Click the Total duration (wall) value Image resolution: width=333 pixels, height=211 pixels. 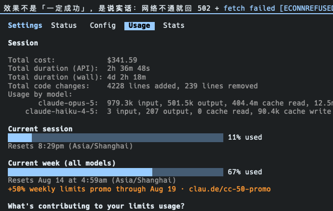click(126, 77)
